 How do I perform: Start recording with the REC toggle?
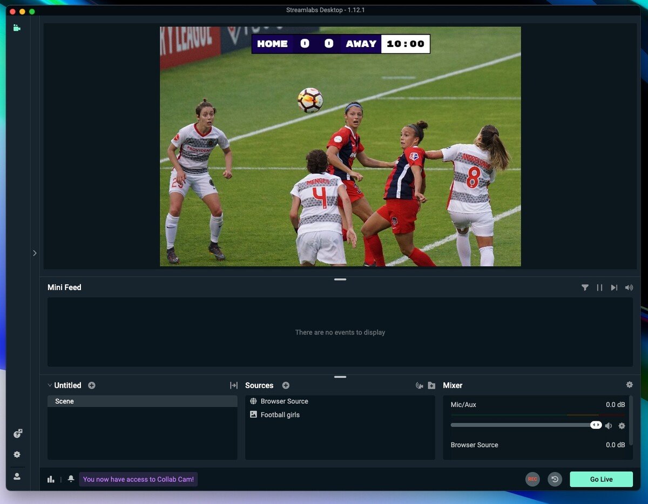pos(532,479)
